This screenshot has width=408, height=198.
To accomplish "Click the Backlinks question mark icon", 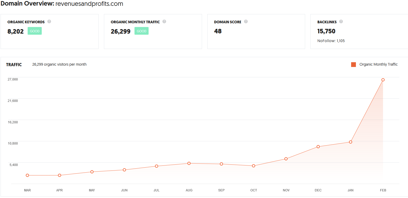I will (341, 21).
